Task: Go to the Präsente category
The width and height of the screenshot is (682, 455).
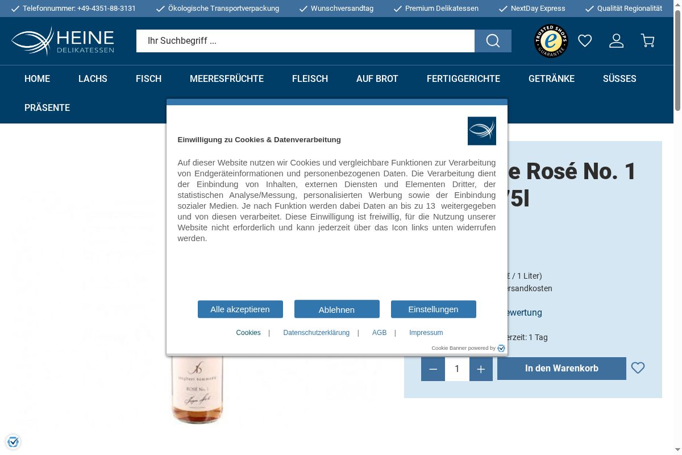Action: [x=47, y=108]
